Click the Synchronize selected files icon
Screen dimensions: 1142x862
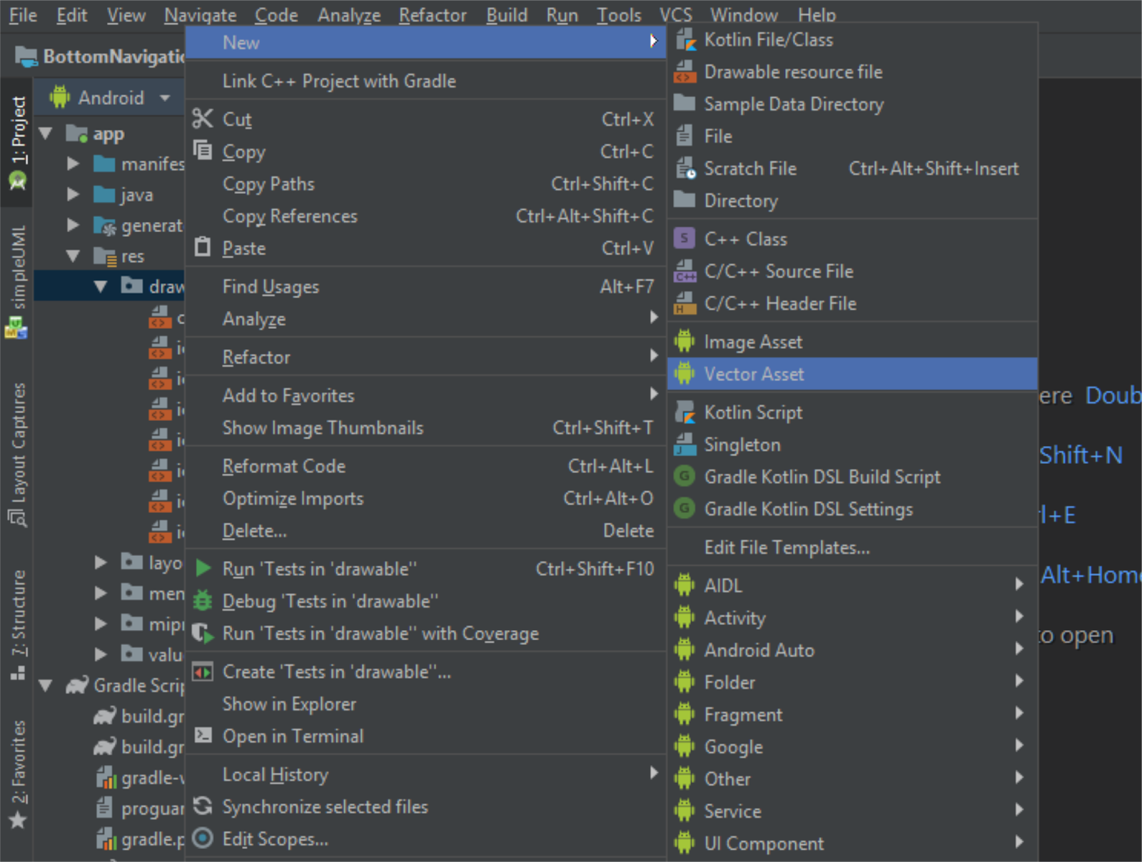(x=203, y=806)
